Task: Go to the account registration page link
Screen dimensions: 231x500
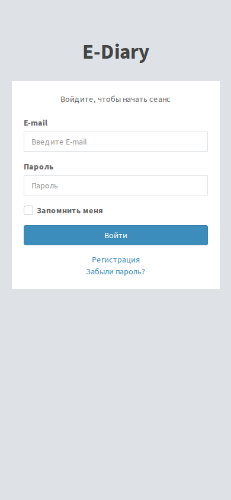Action: 115,260
